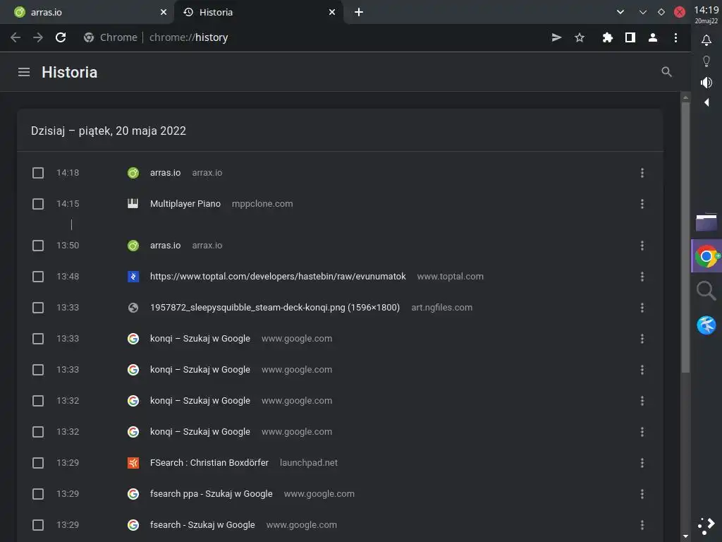This screenshot has width=722, height=542.
Task: Open the sleepysquibble steam-deck-konqi.png link
Action: point(274,308)
